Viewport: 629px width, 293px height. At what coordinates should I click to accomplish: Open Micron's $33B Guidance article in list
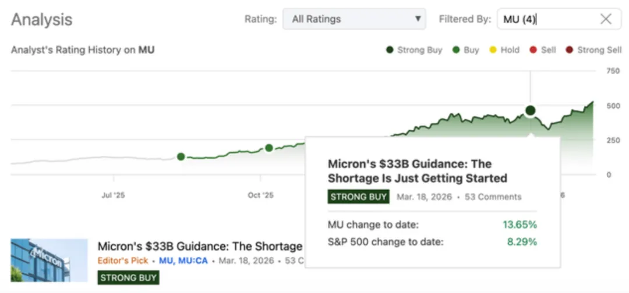click(200, 246)
